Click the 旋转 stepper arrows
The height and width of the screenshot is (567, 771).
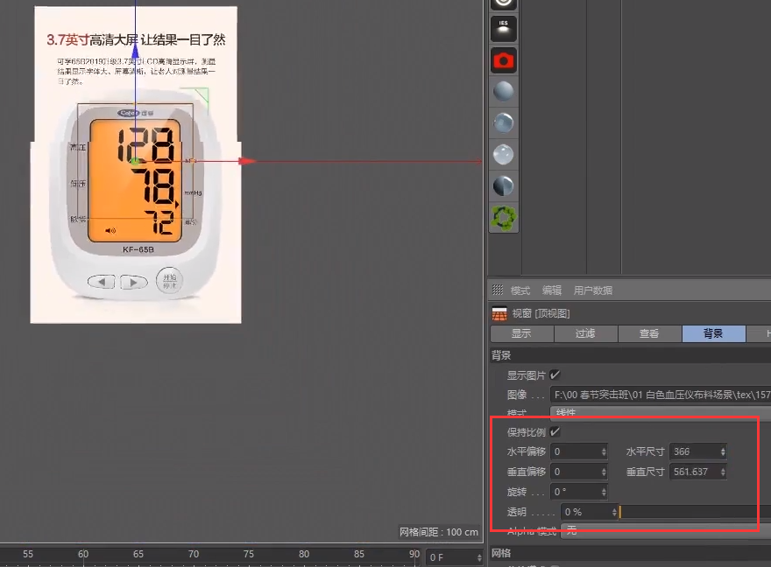[604, 492]
